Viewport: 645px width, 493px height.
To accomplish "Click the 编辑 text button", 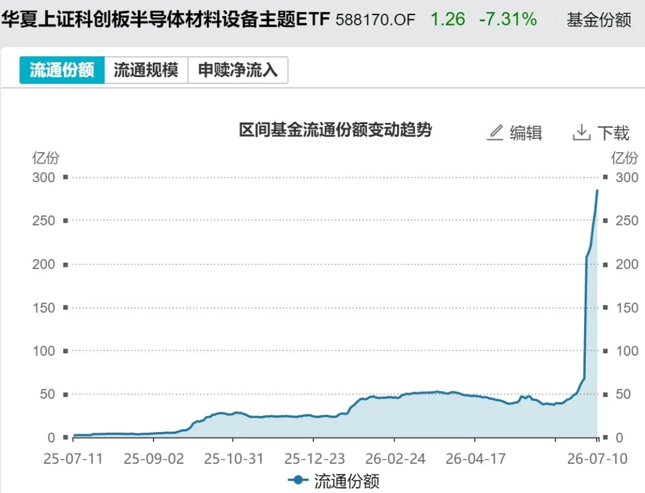I will 526,133.
